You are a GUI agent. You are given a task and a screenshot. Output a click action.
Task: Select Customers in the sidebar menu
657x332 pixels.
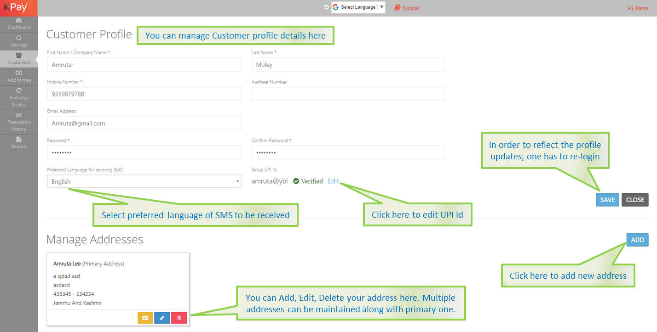click(x=19, y=59)
